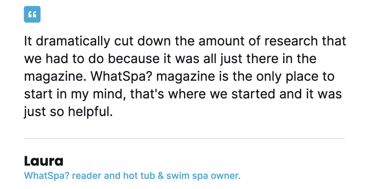Click the blue quotation mark icon
The height and width of the screenshot is (189, 371).
click(x=32, y=14)
